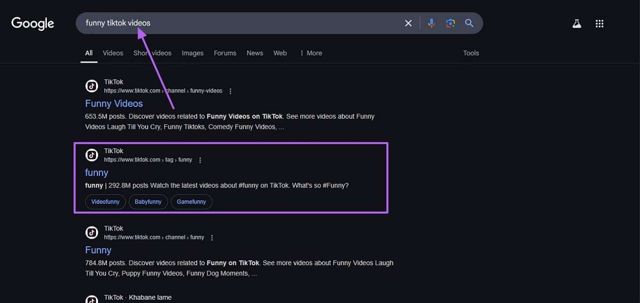This screenshot has width=640, height=303.
Task: Open the search Tools button
Action: click(x=471, y=53)
